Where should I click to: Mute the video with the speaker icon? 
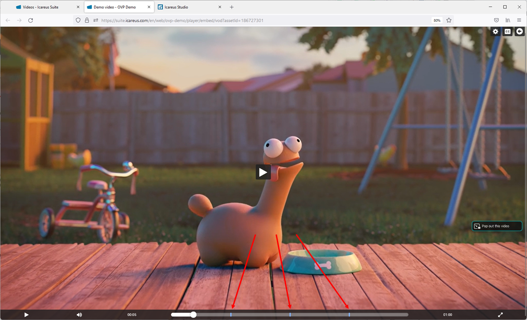pos(79,315)
